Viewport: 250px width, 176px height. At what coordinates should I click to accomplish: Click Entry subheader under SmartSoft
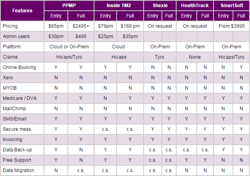coord(223,16)
